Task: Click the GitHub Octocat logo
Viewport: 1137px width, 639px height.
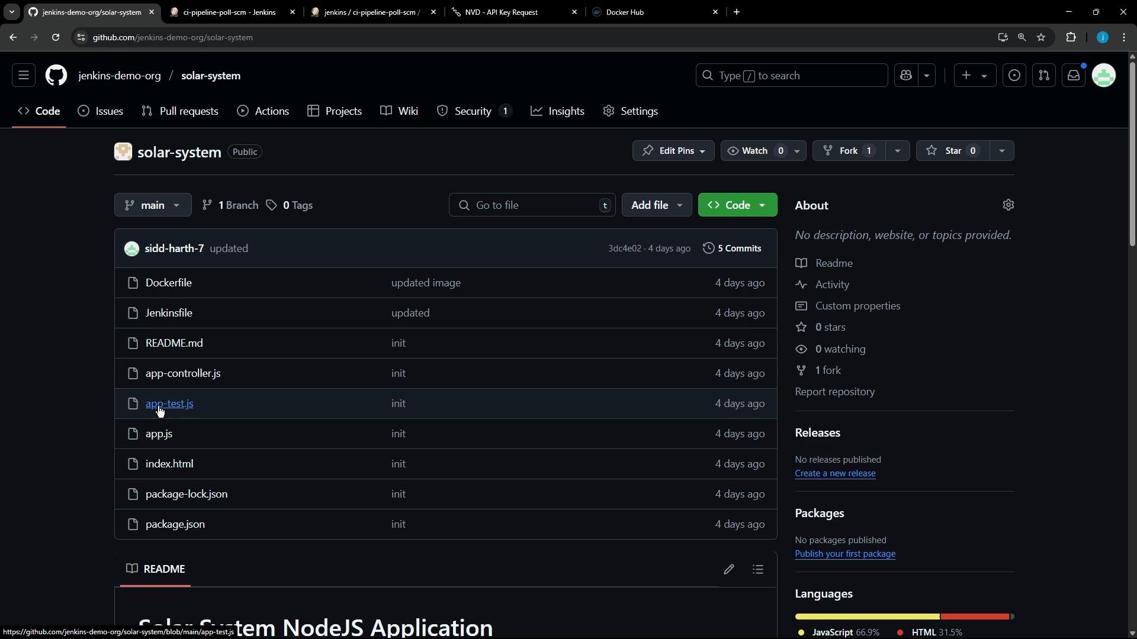Action: (56, 76)
